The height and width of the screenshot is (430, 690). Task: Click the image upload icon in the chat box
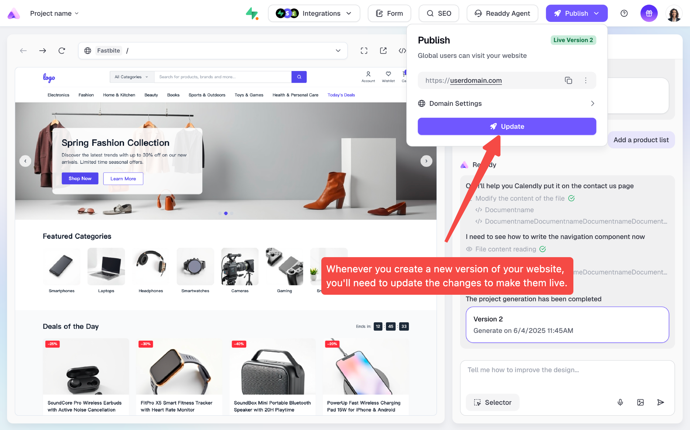(640, 402)
